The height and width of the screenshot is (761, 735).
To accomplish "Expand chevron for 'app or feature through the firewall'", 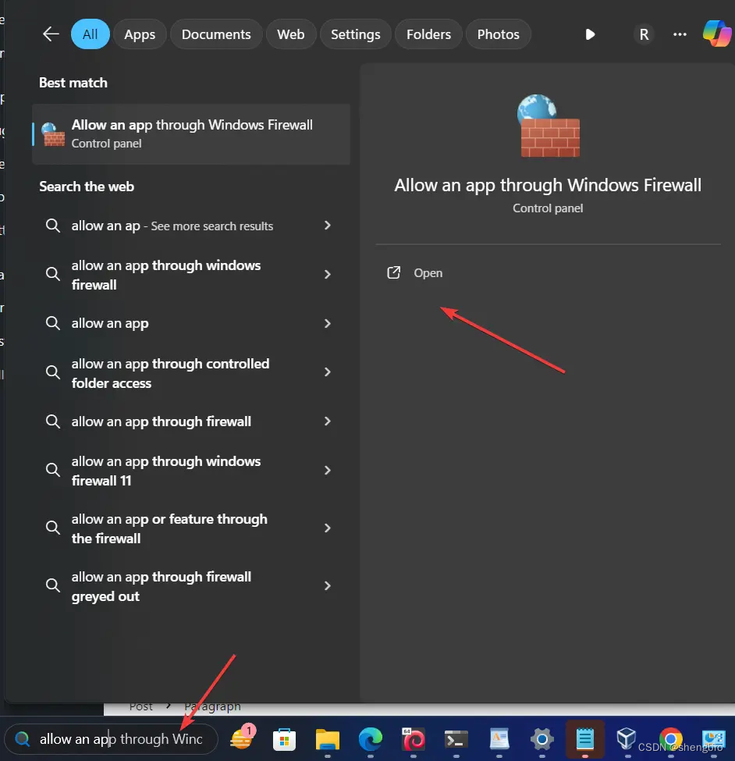I will [x=328, y=528].
